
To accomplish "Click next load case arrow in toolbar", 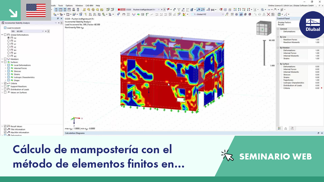I will tap(164, 9).
